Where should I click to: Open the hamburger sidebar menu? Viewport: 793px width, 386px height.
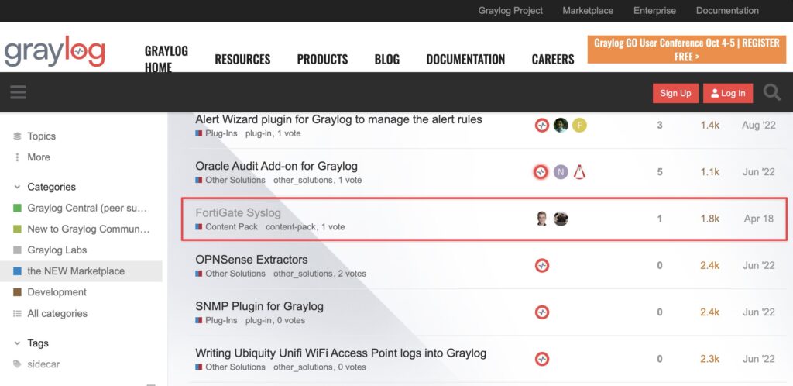18,92
